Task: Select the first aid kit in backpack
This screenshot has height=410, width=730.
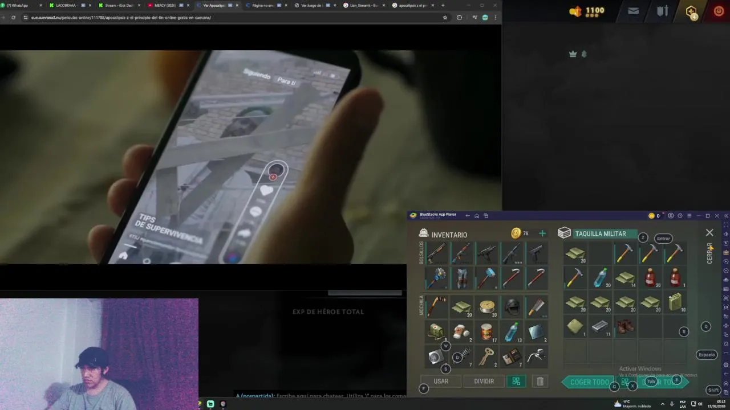Action: click(436, 332)
